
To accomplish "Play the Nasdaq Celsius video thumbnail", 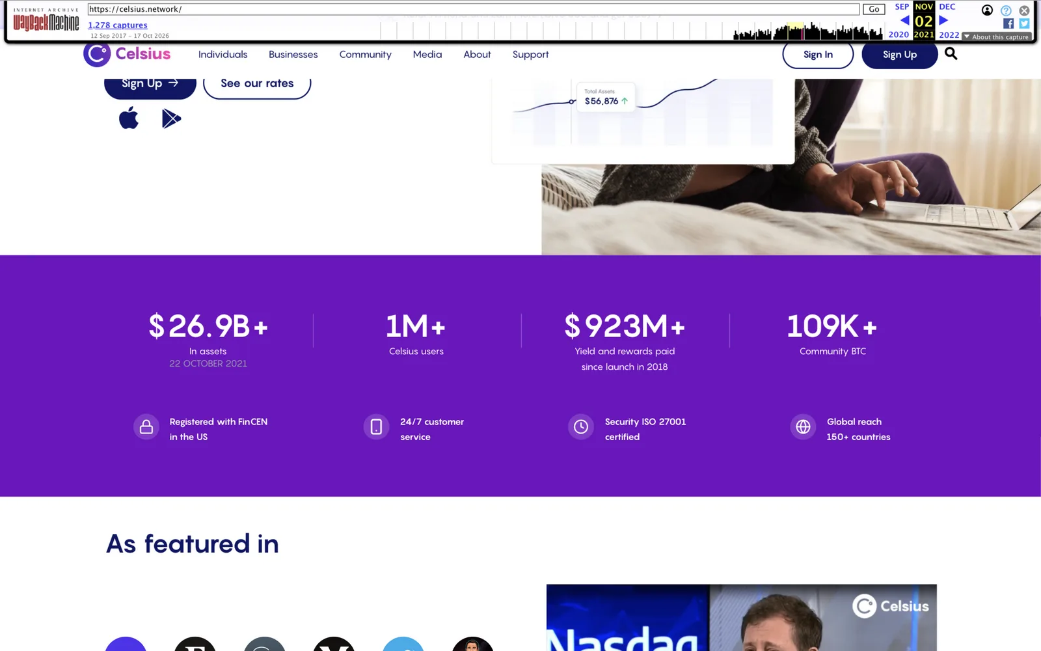I will pos(741,618).
